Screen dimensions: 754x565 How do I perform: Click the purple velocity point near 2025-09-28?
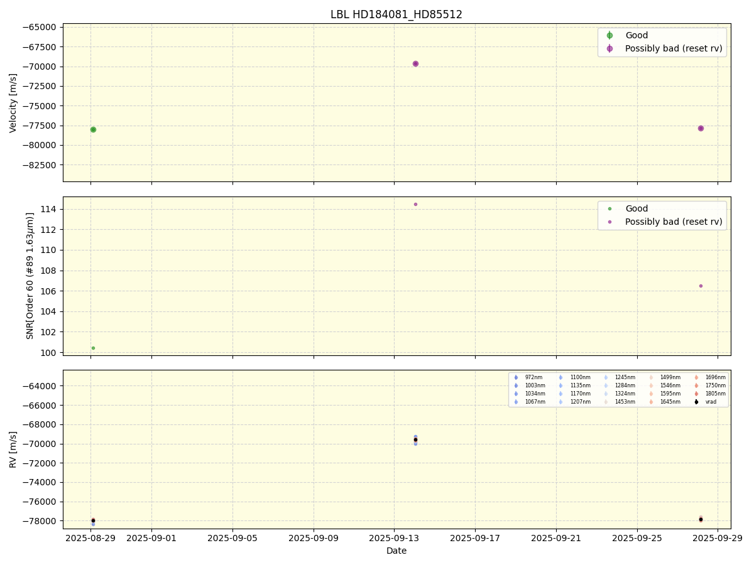701,128
